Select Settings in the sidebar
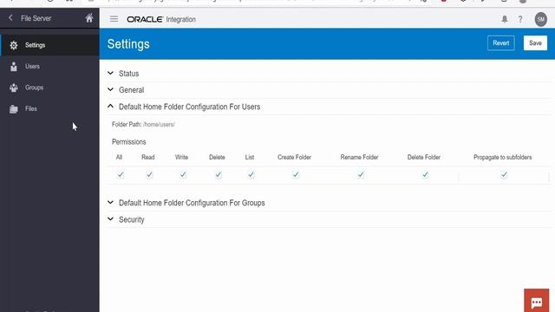The height and width of the screenshot is (312, 555). 49,45
